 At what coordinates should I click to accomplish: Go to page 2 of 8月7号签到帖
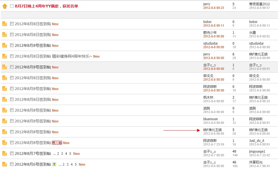point(58,153)
